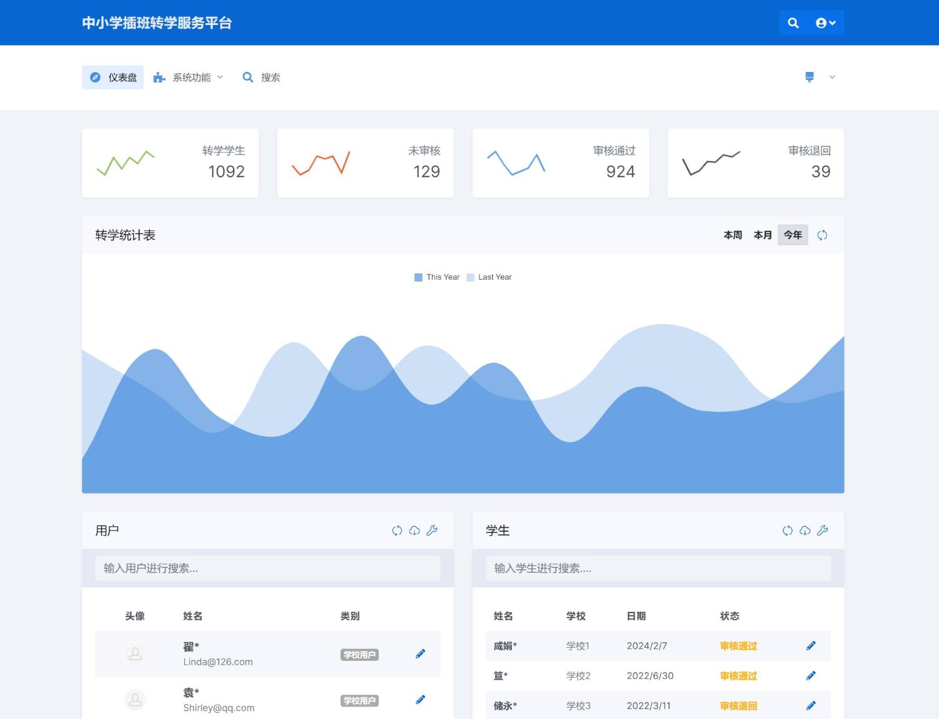Viewport: 939px width, 719px height.
Task: Open the 审核退回 39 stat card
Action: 756,163
